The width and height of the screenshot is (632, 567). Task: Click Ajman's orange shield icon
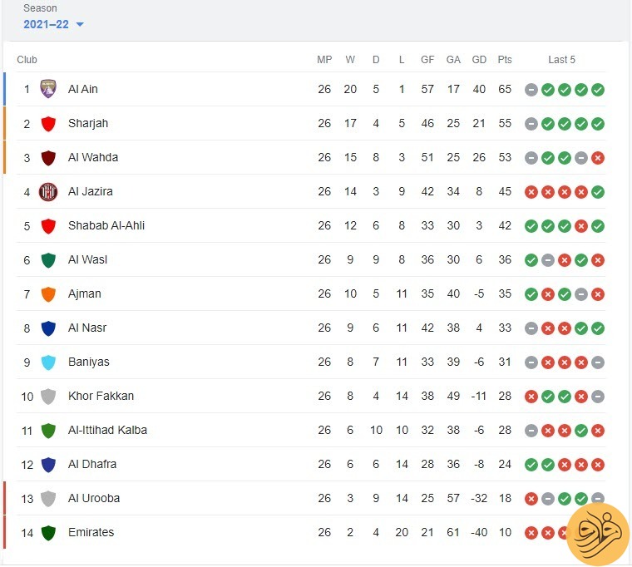pos(48,294)
